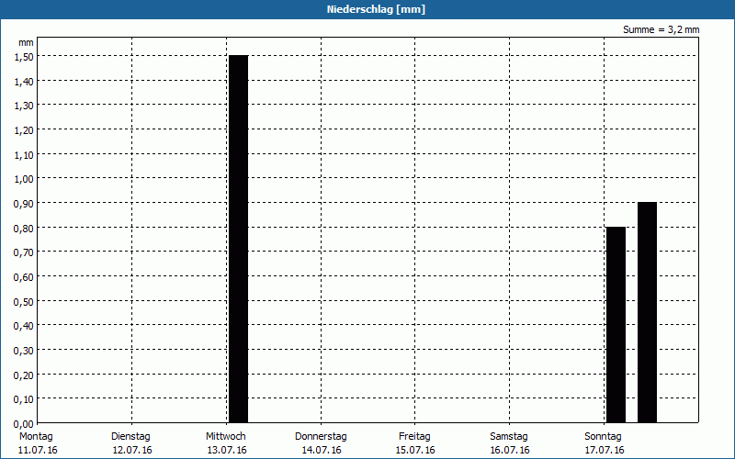Click the Sonntag day label
Image resolution: width=735 pixels, height=459 pixels.
603,437
